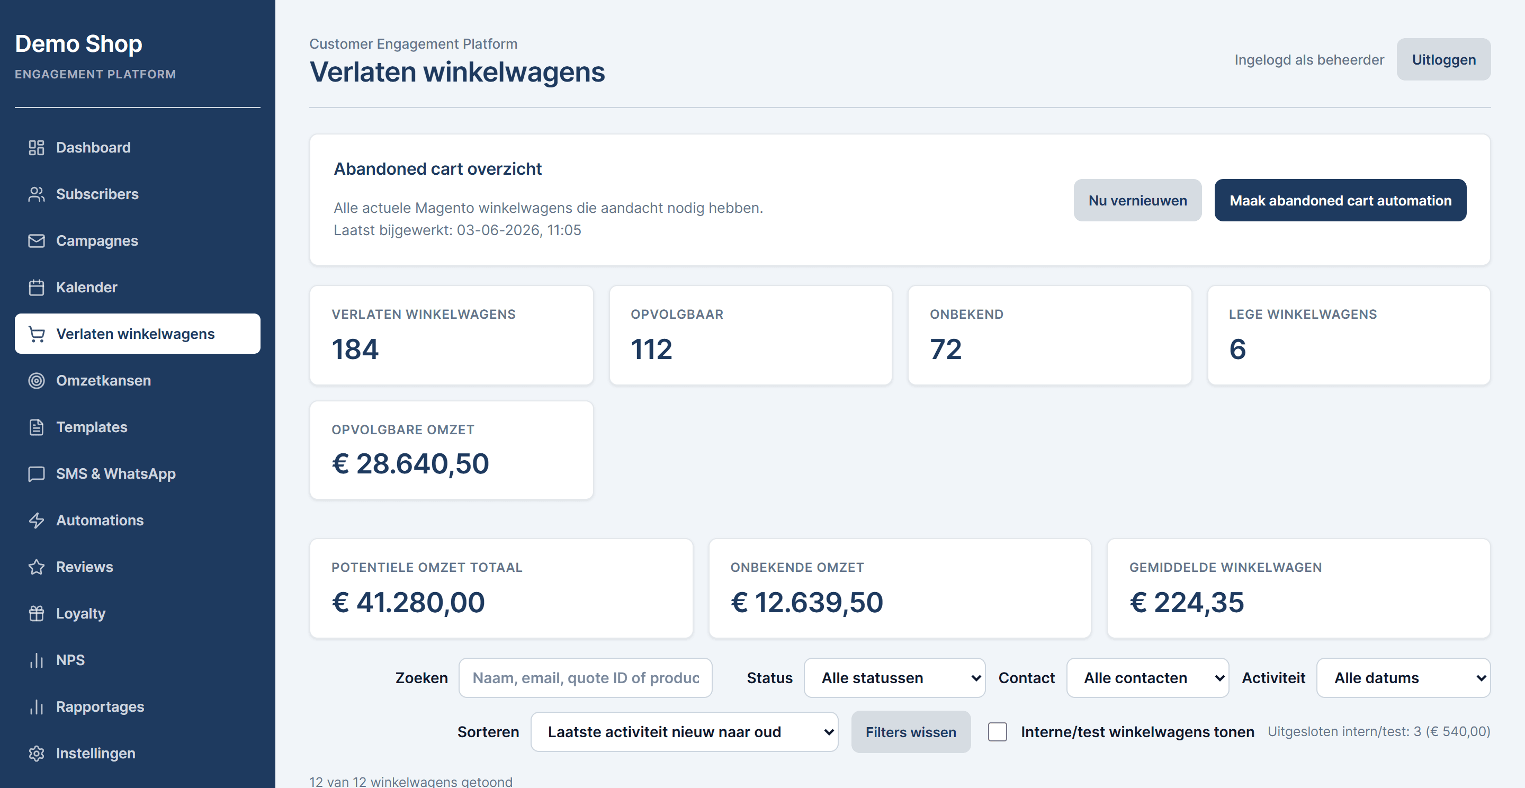The image size is (1525, 788).
Task: Open the Templates section
Action: (137, 427)
